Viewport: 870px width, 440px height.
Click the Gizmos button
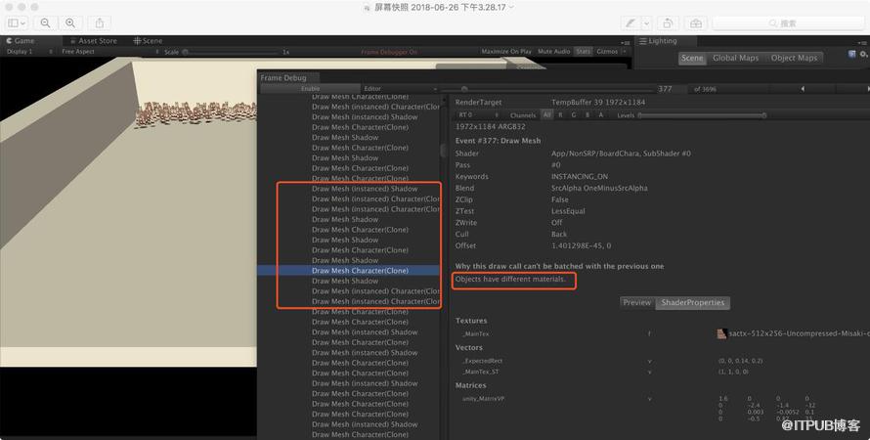coord(607,51)
